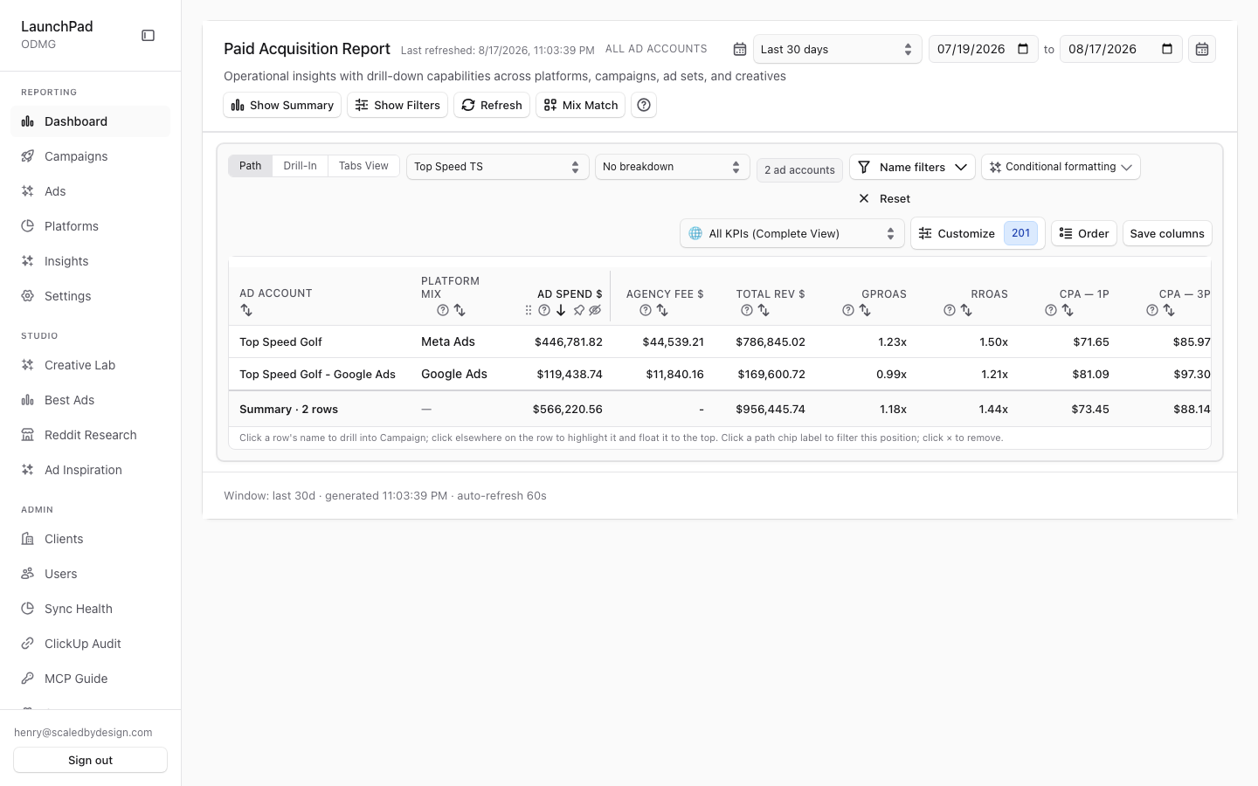The image size is (1258, 786).
Task: Toggle Show Filters panel
Action: point(397,105)
